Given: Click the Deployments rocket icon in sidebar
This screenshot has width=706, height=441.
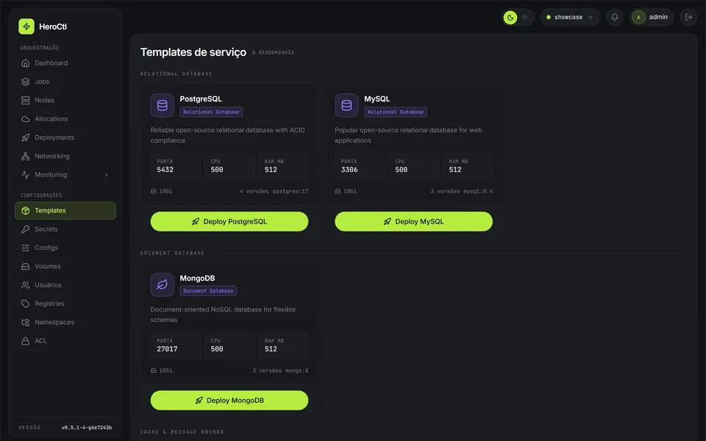Looking at the screenshot, I should click(x=26, y=137).
